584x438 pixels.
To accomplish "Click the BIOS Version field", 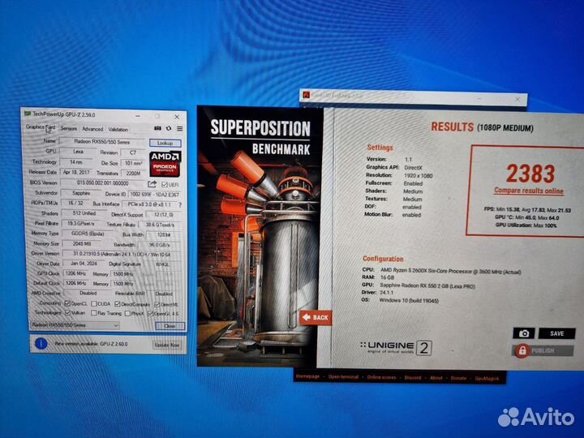I will pyautogui.click(x=103, y=183).
